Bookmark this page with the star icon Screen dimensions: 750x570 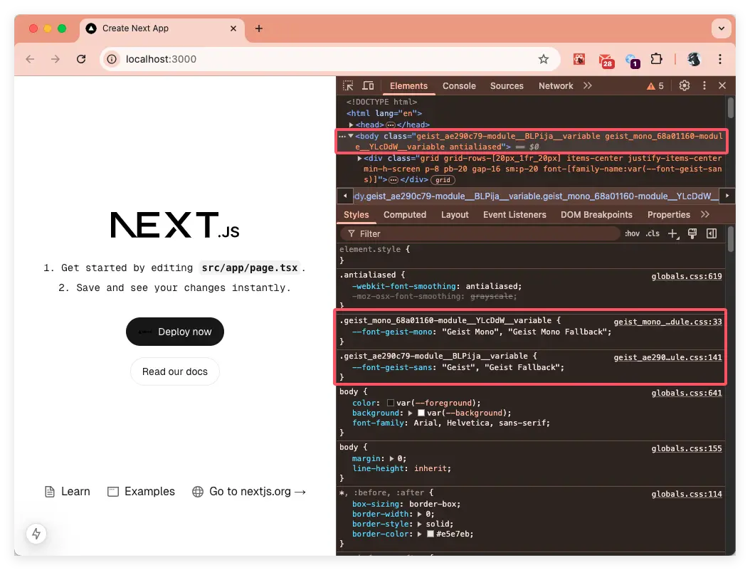pos(544,59)
